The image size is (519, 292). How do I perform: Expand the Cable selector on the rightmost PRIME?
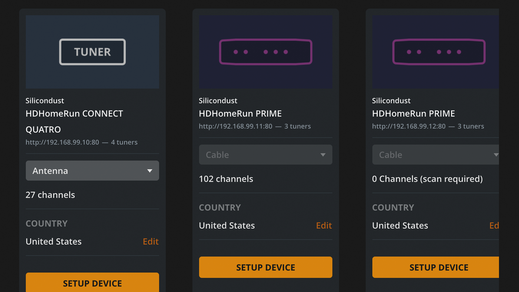(x=435, y=154)
